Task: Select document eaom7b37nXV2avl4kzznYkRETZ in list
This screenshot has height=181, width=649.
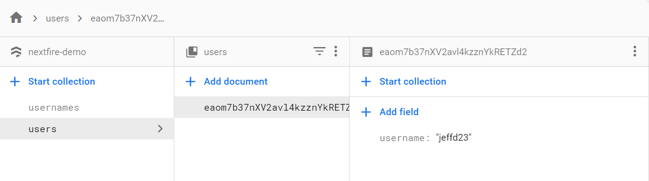Action: [276, 108]
